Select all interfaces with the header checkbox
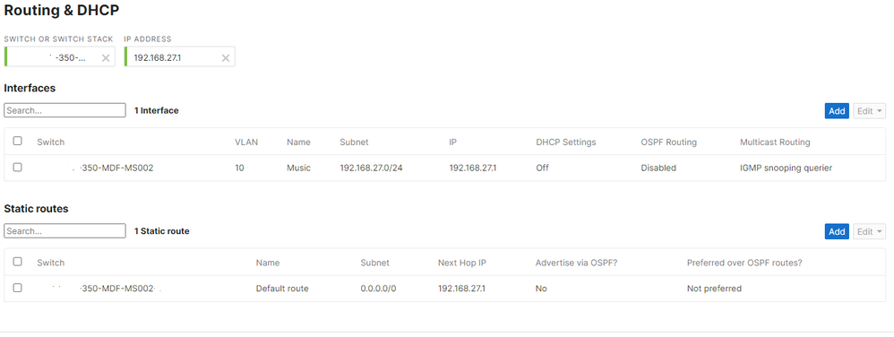Viewport: 894px width, 337px height. tap(17, 141)
